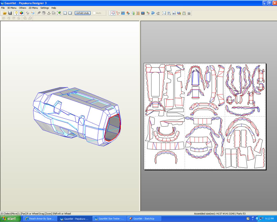Toggle the colored cube texture icon

click(x=21, y=13)
